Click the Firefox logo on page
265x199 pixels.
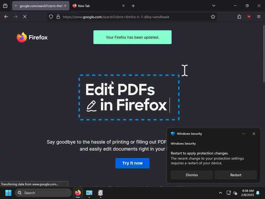(32, 37)
